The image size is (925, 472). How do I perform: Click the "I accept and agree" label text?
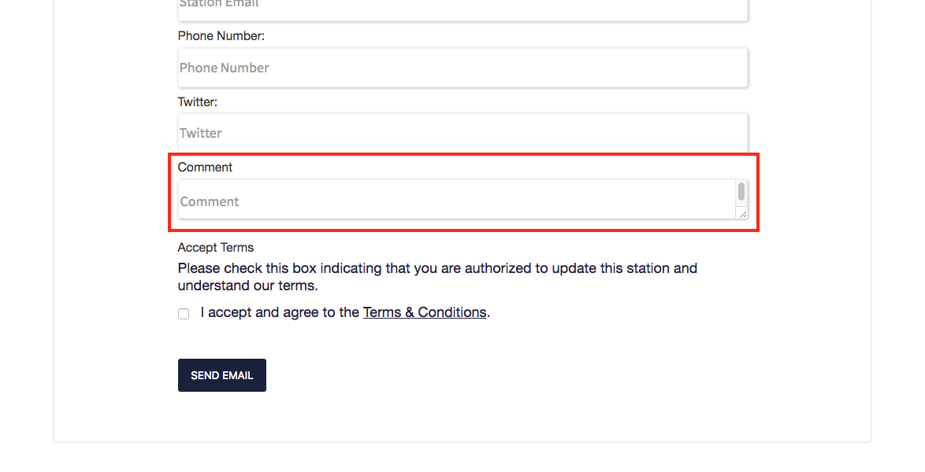point(280,312)
